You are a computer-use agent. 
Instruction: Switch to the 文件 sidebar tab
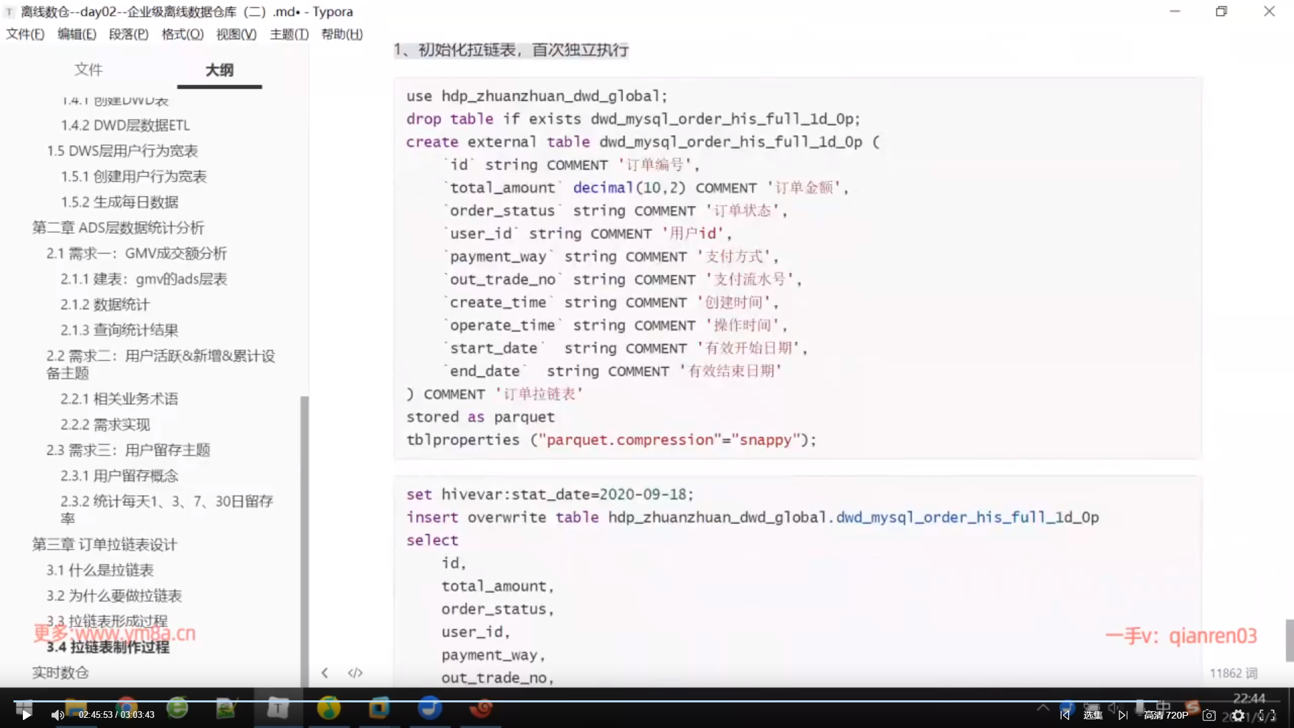click(88, 69)
